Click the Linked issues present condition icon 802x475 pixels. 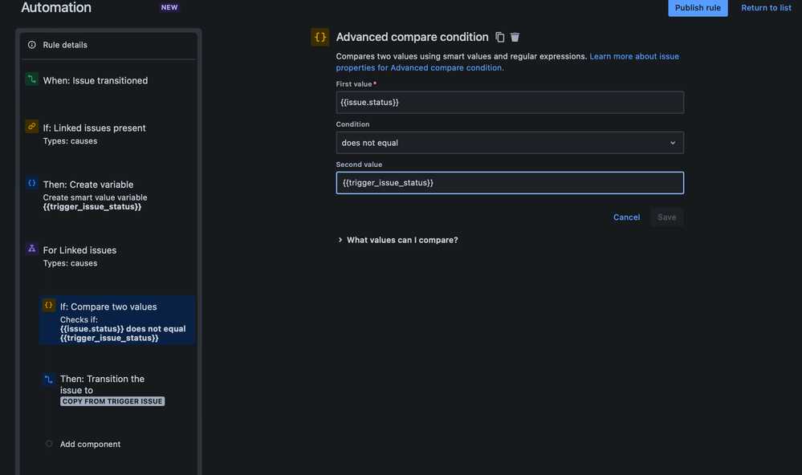pos(32,127)
